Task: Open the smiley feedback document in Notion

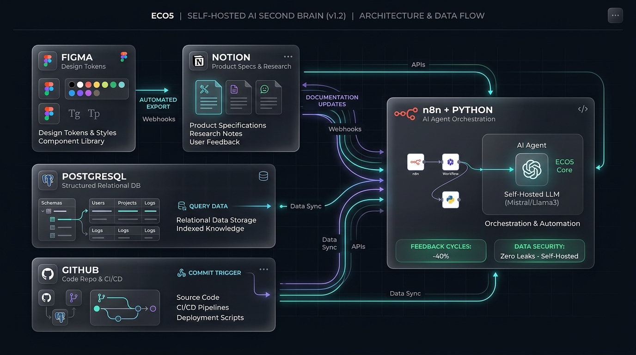Action: [x=269, y=97]
